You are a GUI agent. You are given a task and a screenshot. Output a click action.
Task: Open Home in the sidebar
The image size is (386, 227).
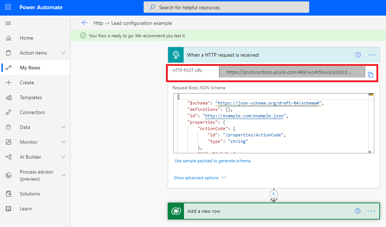pyautogui.click(x=26, y=38)
